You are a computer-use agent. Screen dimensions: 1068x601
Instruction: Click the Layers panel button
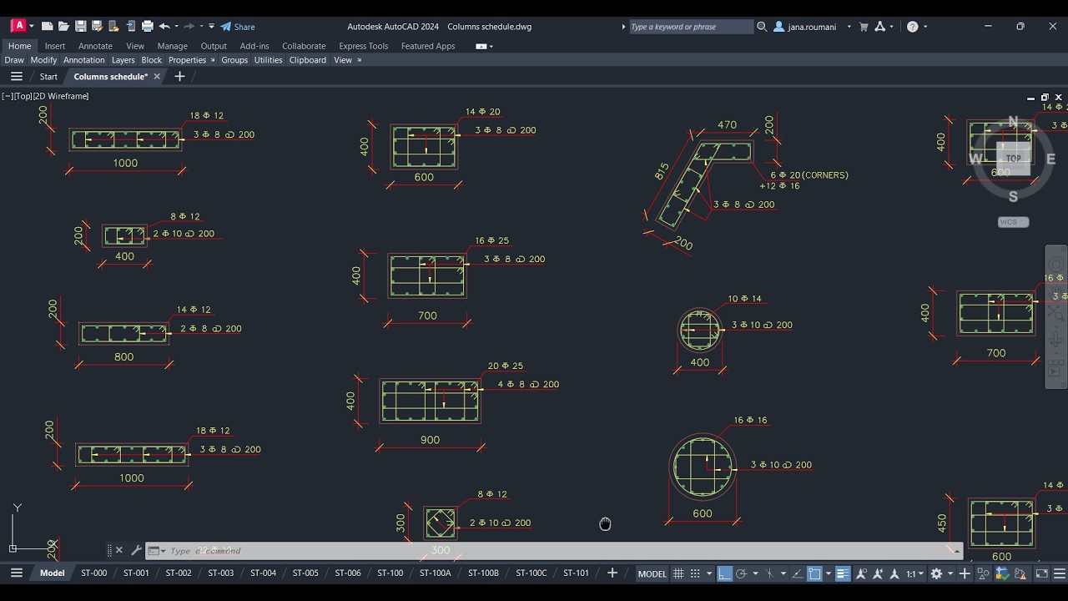123,60
